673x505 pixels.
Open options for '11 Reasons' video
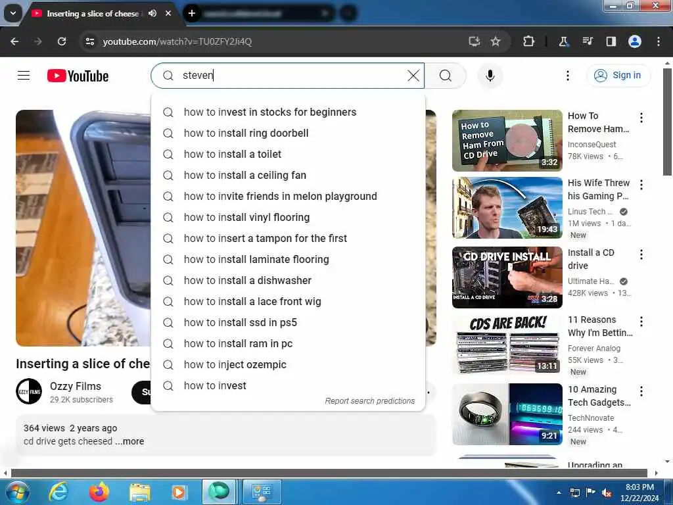coord(641,321)
